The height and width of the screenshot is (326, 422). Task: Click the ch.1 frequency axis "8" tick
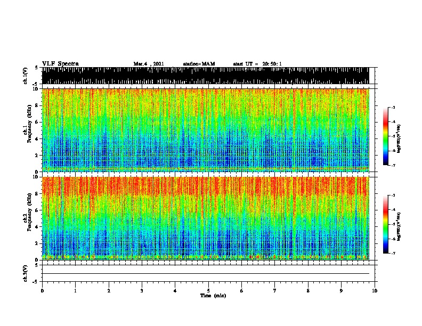[x=37, y=105]
